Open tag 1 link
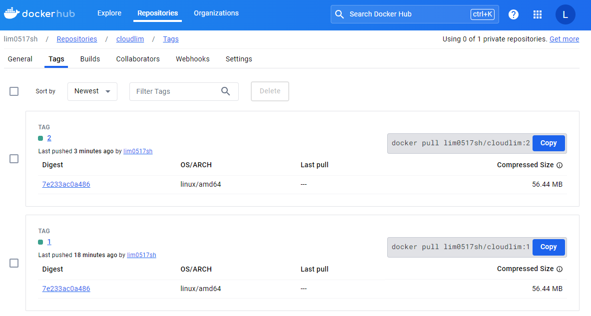591x316 pixels. click(49, 242)
